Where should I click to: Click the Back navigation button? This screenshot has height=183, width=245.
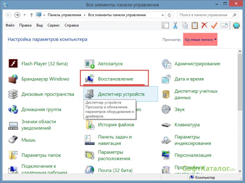tap(8, 15)
